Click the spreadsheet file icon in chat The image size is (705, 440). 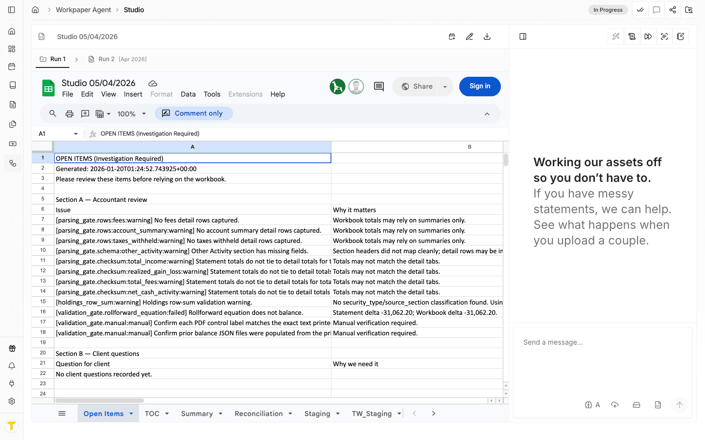(x=658, y=405)
